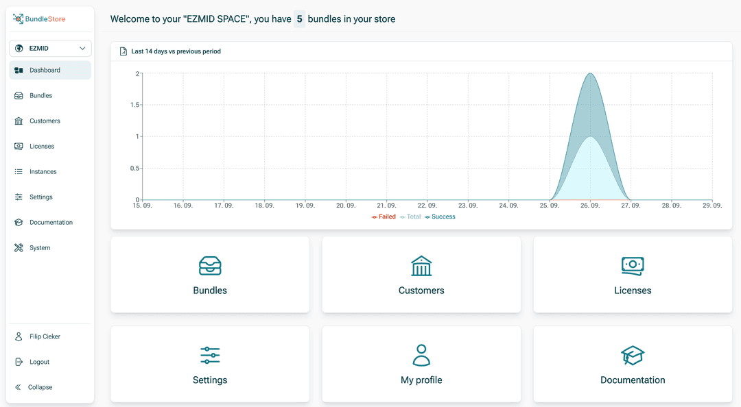The width and height of the screenshot is (741, 407).
Task: Toggle the Failed series in chart legend
Action: (384, 217)
